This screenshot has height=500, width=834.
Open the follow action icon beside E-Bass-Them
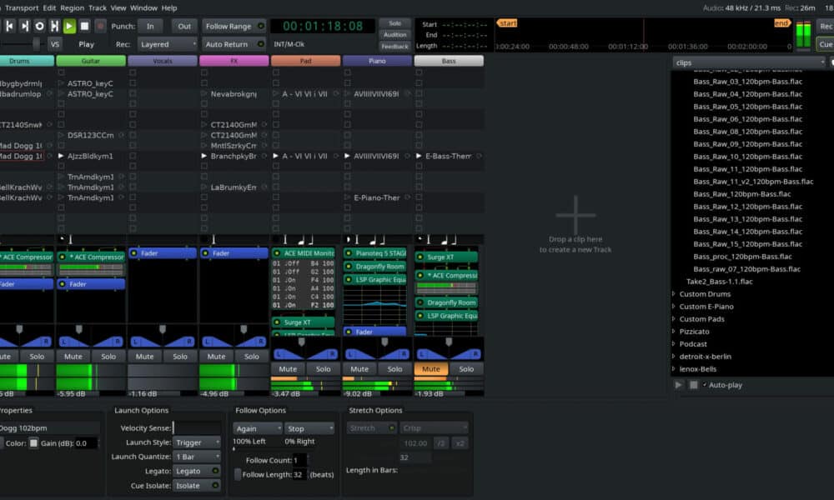click(x=480, y=156)
